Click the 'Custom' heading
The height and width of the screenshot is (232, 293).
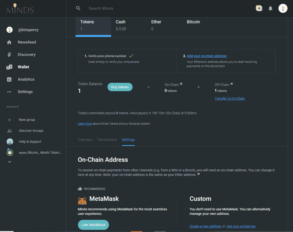(200, 199)
